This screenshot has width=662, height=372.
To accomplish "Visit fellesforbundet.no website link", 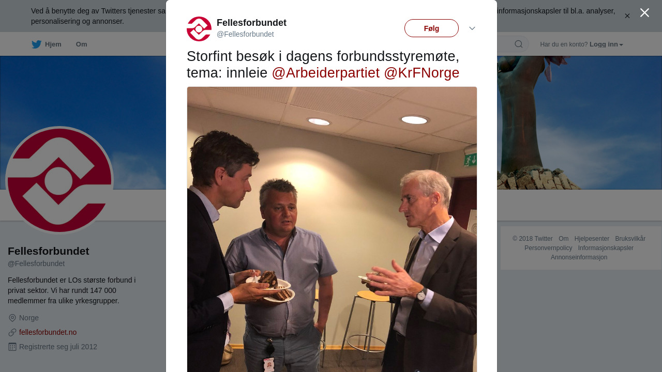I will click(48, 332).
